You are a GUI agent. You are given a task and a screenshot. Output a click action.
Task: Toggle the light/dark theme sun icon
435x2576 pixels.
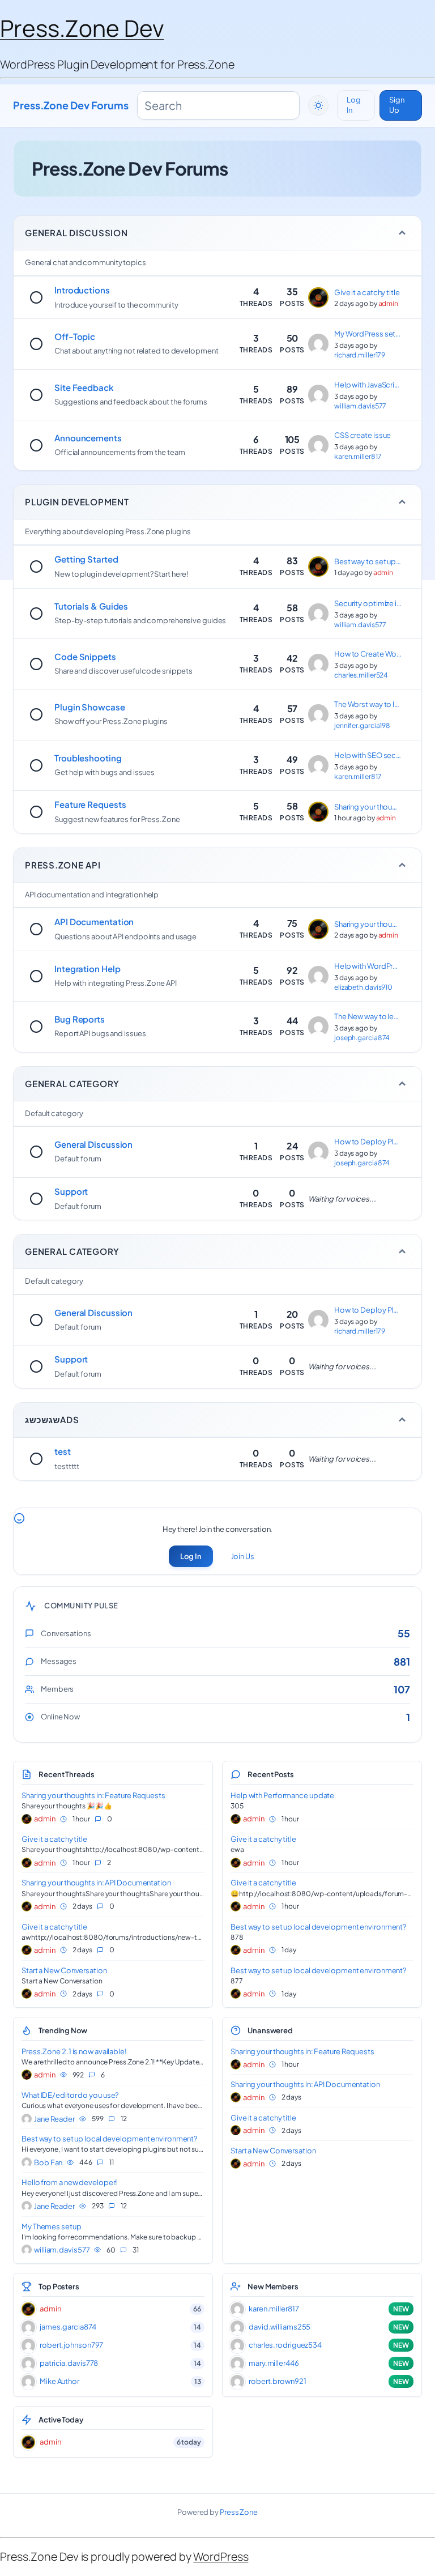click(x=318, y=105)
